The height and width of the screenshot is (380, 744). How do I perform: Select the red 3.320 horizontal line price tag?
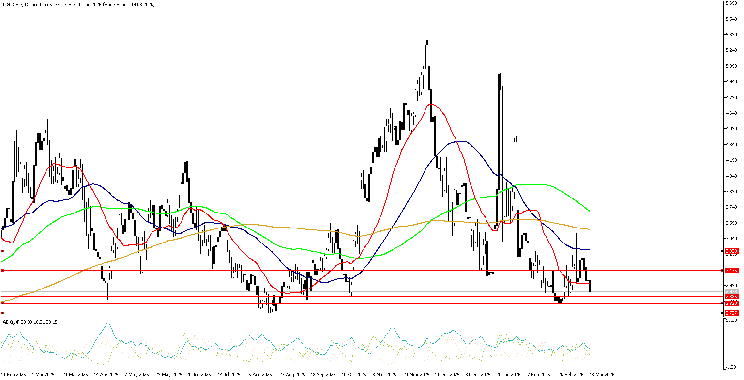[x=730, y=251]
